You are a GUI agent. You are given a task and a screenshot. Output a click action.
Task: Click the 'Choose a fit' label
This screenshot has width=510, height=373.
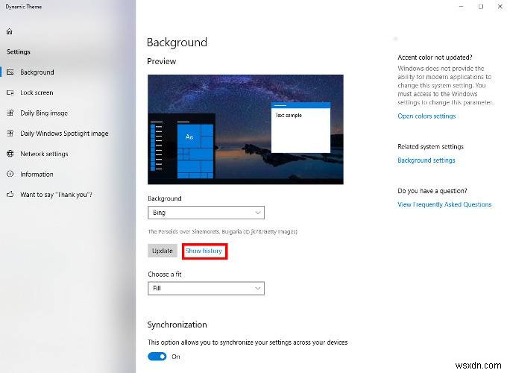pyautogui.click(x=165, y=274)
